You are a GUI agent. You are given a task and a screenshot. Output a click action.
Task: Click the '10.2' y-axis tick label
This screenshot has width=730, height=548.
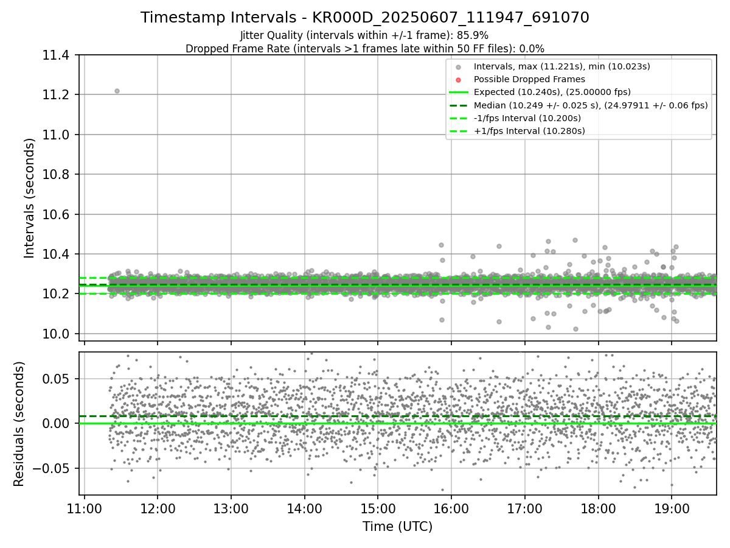[55, 294]
